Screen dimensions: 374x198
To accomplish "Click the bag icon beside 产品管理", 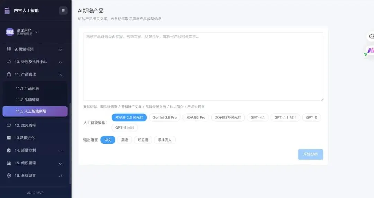I will tap(9, 74).
